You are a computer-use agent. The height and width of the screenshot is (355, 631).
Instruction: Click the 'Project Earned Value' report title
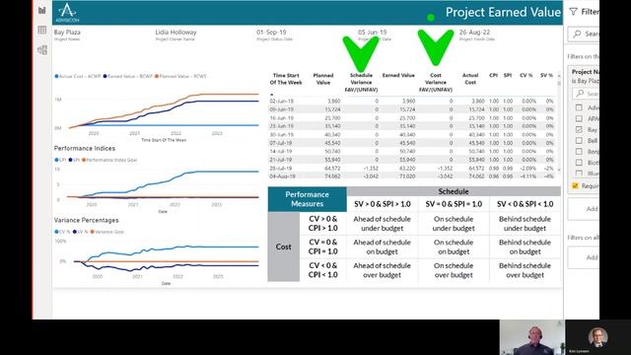tap(503, 12)
